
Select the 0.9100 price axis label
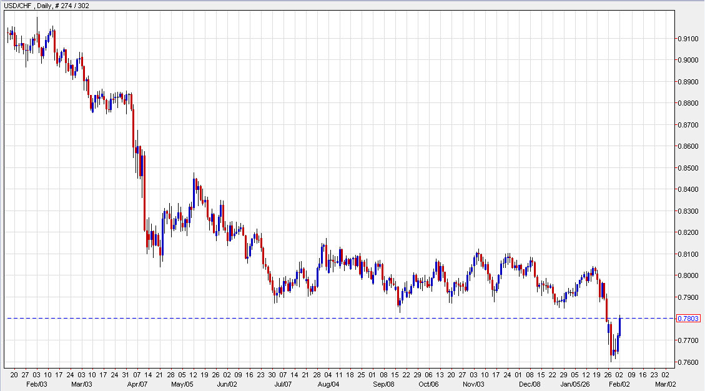pyautogui.click(x=687, y=39)
